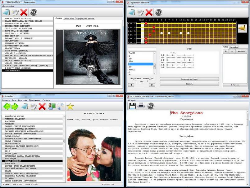Click the Копировать в буфер button
The image size is (250, 188).
pyautogui.click(x=189, y=79)
